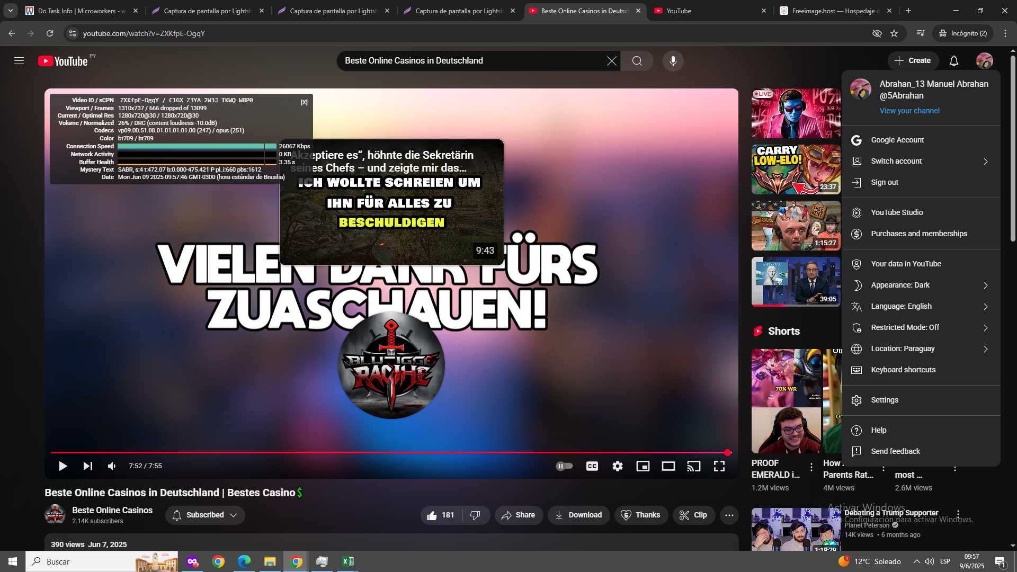The height and width of the screenshot is (572, 1017).
Task: Open new browser tab
Action: click(908, 11)
